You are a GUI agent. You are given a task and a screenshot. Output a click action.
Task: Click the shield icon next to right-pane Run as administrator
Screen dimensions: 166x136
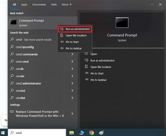pos(87,60)
